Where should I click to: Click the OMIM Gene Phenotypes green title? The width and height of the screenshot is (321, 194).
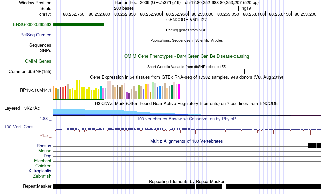point(187,56)
